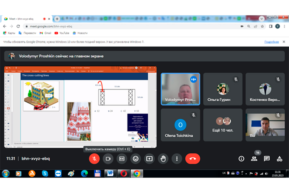289x193 pixels.
Task: Select Ольга Гурин participant tile
Action: 223,89
